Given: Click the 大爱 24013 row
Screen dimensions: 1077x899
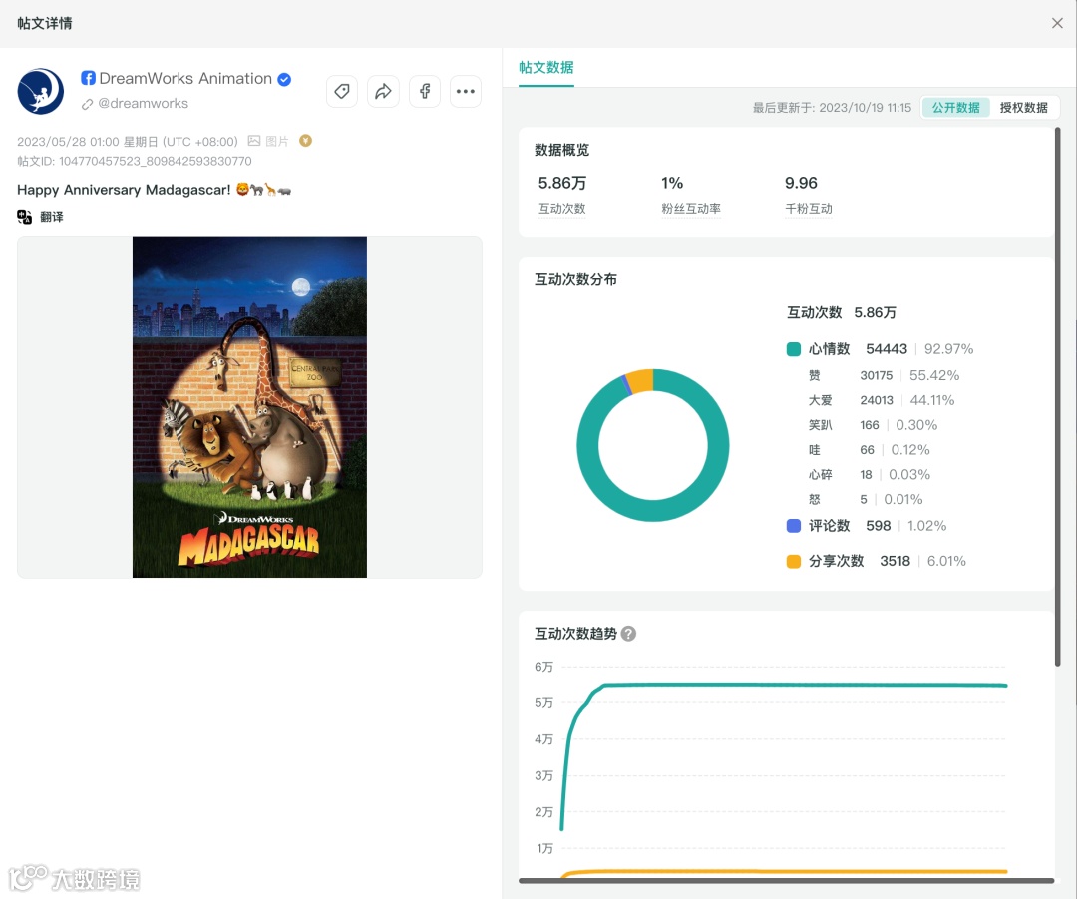Looking at the screenshot, I should (x=882, y=400).
